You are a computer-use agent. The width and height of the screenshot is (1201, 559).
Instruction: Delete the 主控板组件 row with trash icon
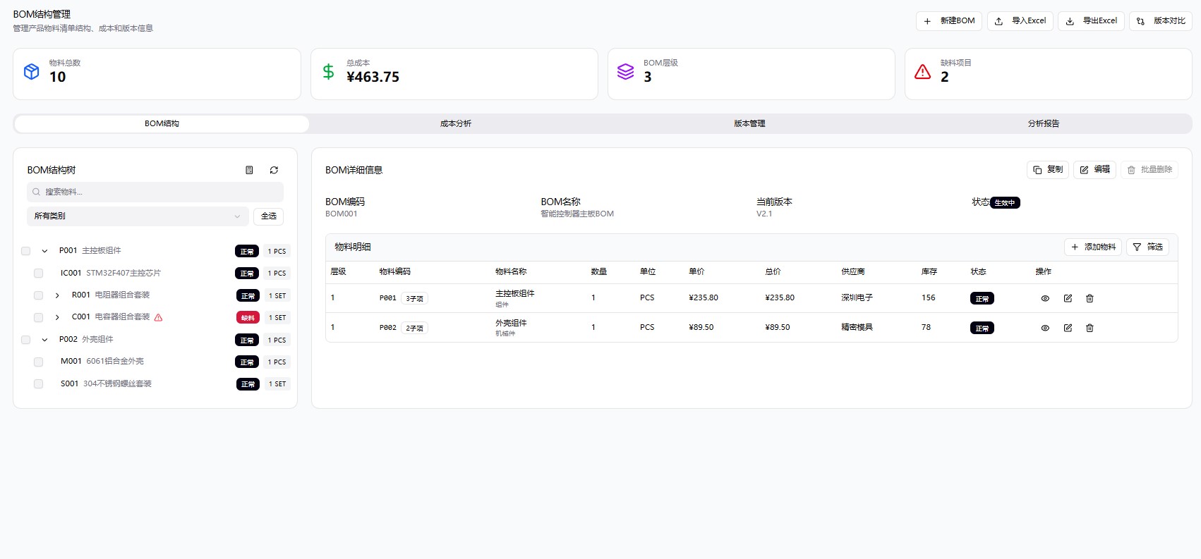[1090, 298]
